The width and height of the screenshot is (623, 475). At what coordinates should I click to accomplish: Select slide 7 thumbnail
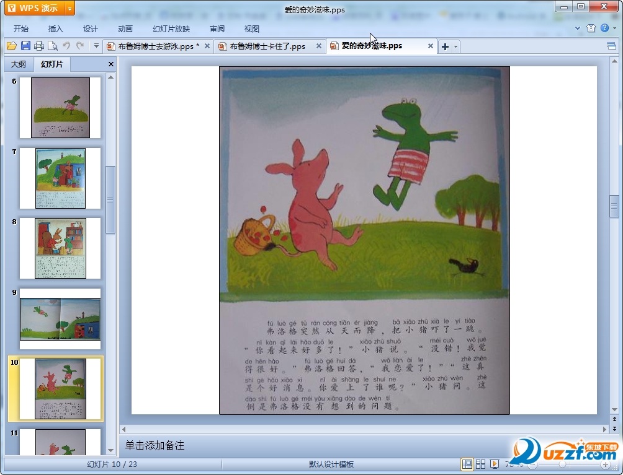coord(60,178)
